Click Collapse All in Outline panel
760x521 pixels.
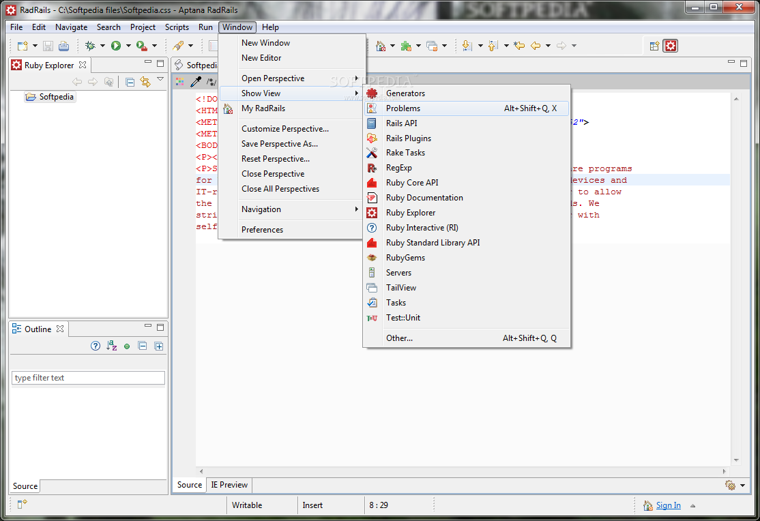pos(143,346)
